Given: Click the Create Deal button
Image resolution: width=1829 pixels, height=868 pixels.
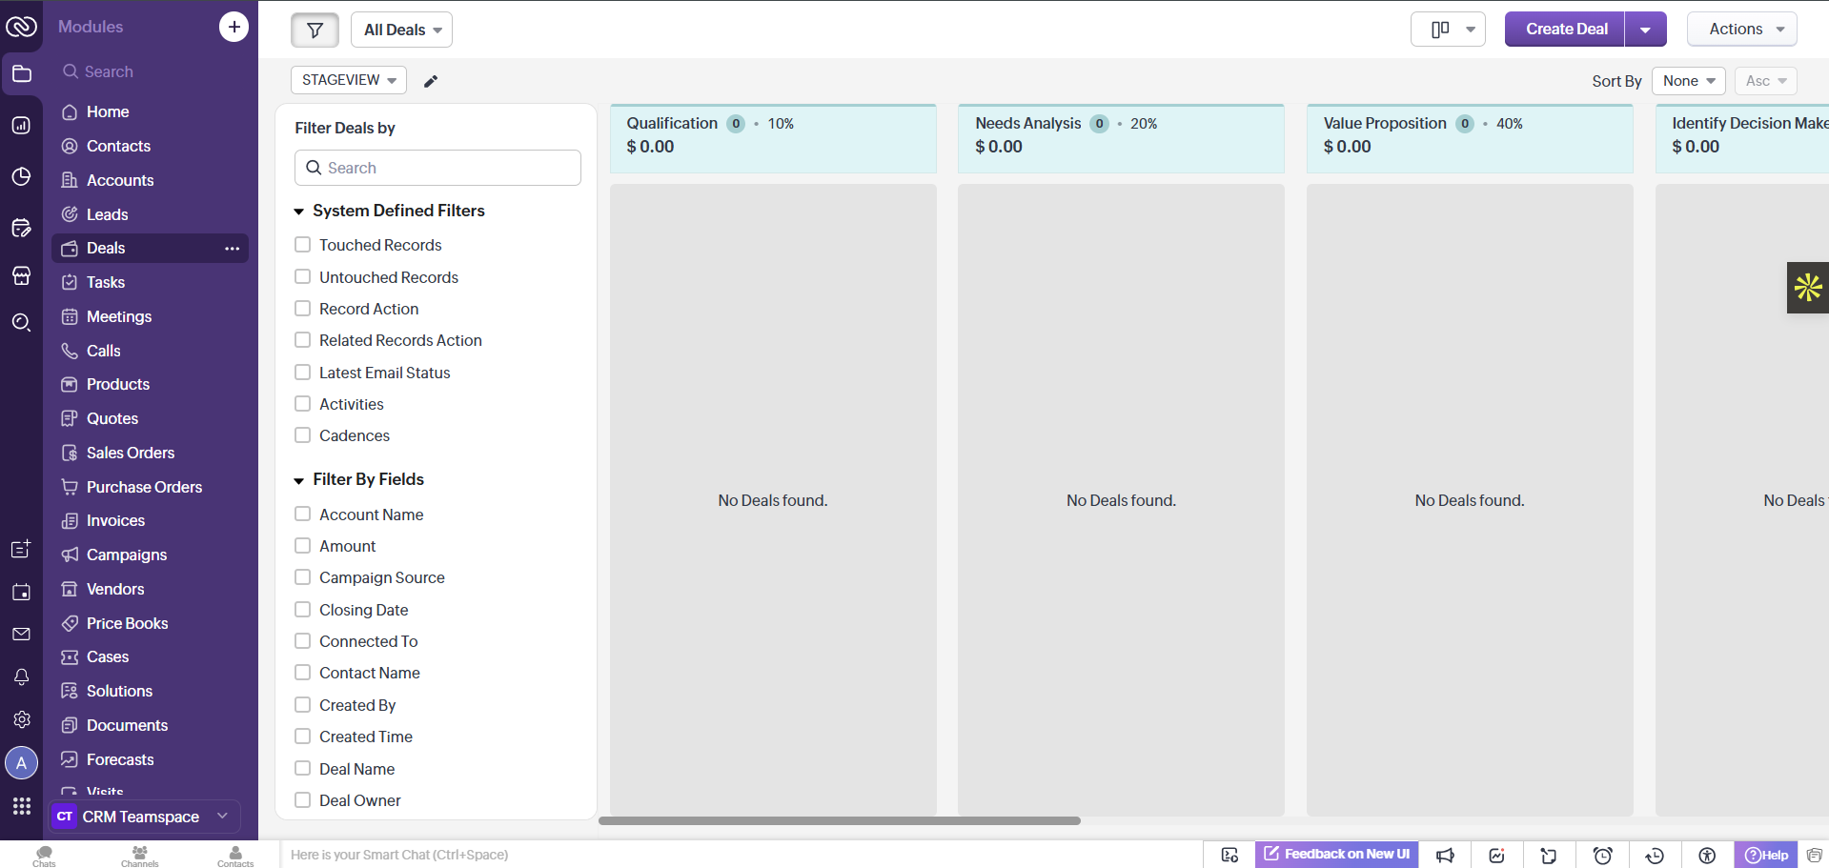Looking at the screenshot, I should coord(1565,30).
